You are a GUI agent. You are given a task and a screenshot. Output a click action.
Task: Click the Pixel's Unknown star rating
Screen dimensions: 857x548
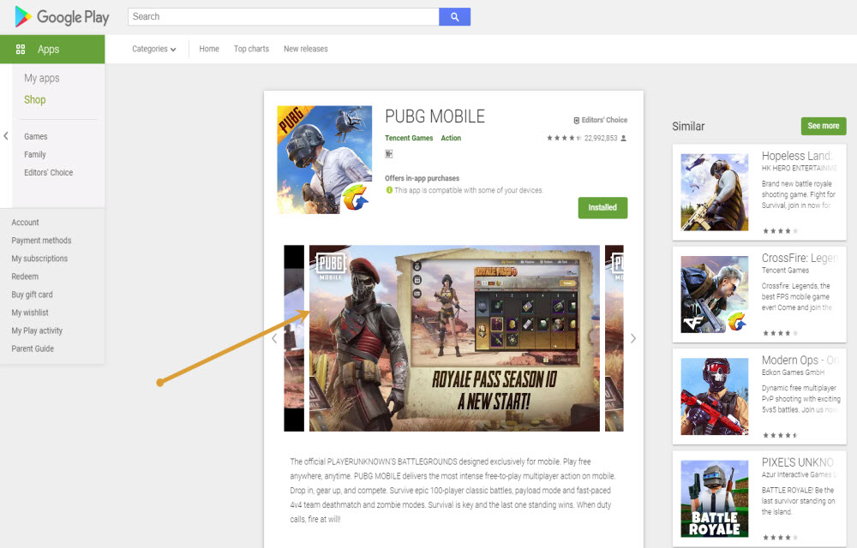[780, 537]
